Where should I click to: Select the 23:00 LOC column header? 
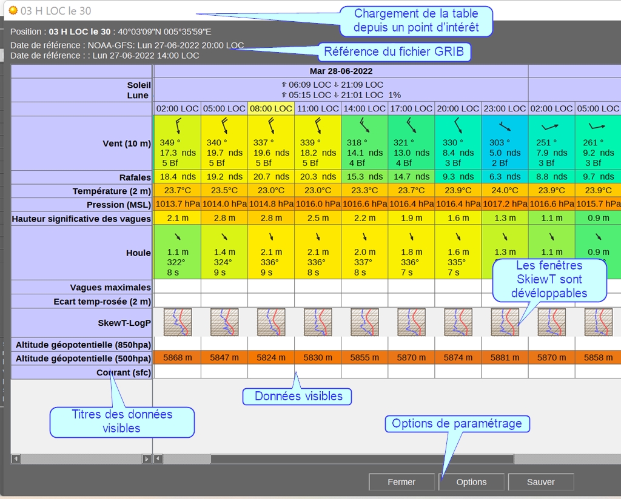505,109
